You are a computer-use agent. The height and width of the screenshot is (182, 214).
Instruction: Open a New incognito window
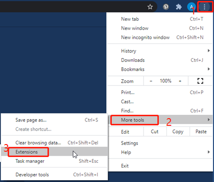160,37
